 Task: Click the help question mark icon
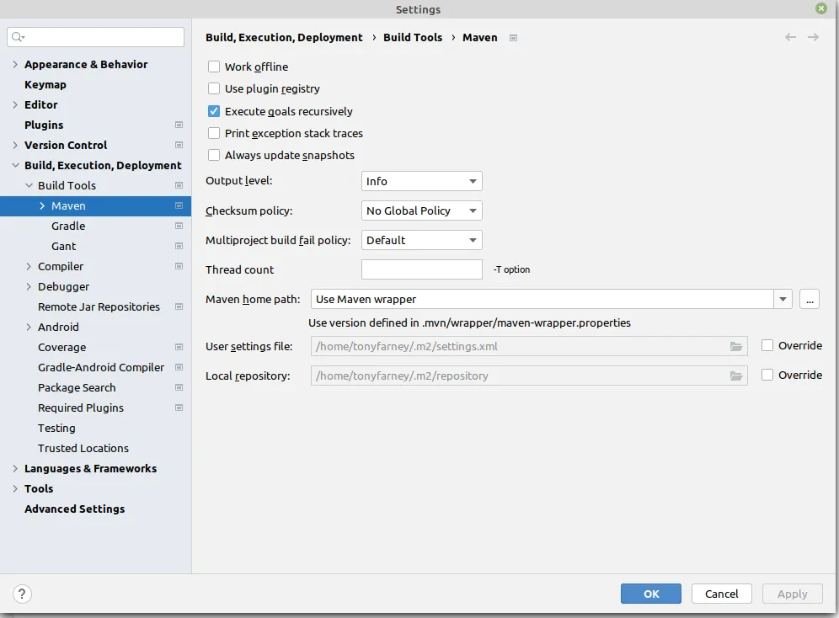pyautogui.click(x=23, y=594)
